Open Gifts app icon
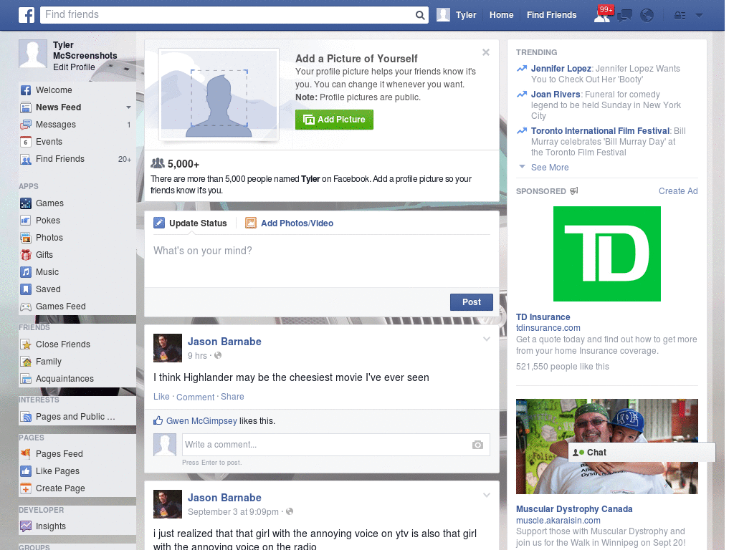This screenshot has width=734, height=550. 26,255
